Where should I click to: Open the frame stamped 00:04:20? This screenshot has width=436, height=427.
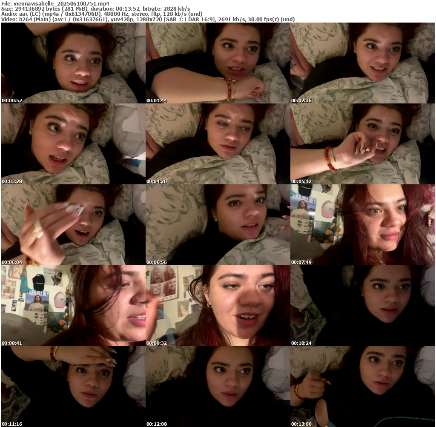click(x=218, y=144)
